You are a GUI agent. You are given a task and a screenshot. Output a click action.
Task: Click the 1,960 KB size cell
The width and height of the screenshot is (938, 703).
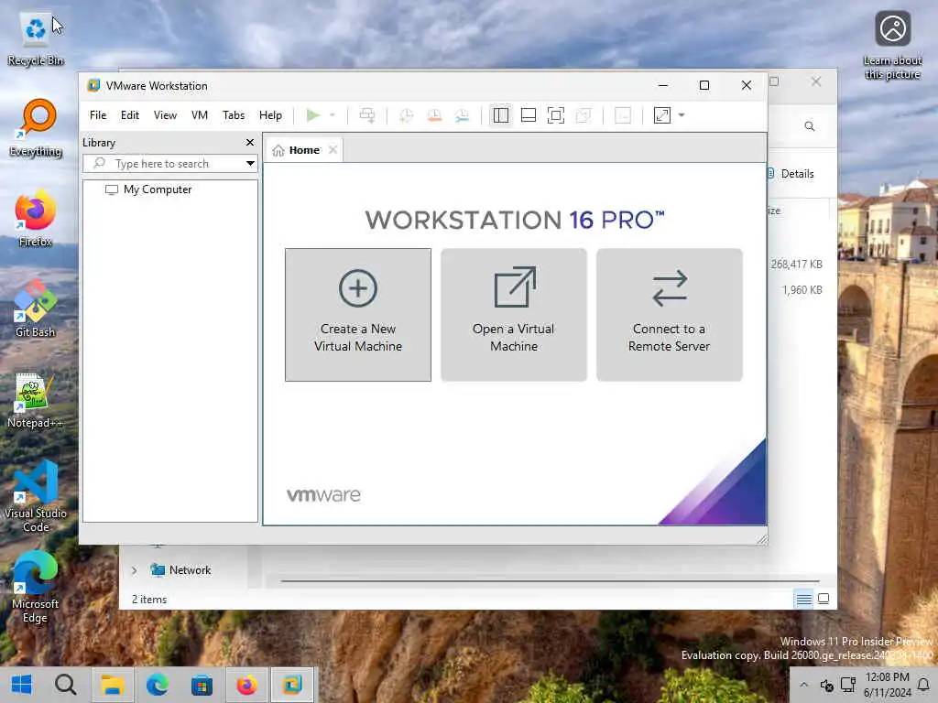tap(802, 290)
